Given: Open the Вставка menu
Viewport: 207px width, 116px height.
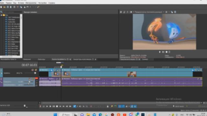Looking at the screenshot, I should click(x=21, y=3).
